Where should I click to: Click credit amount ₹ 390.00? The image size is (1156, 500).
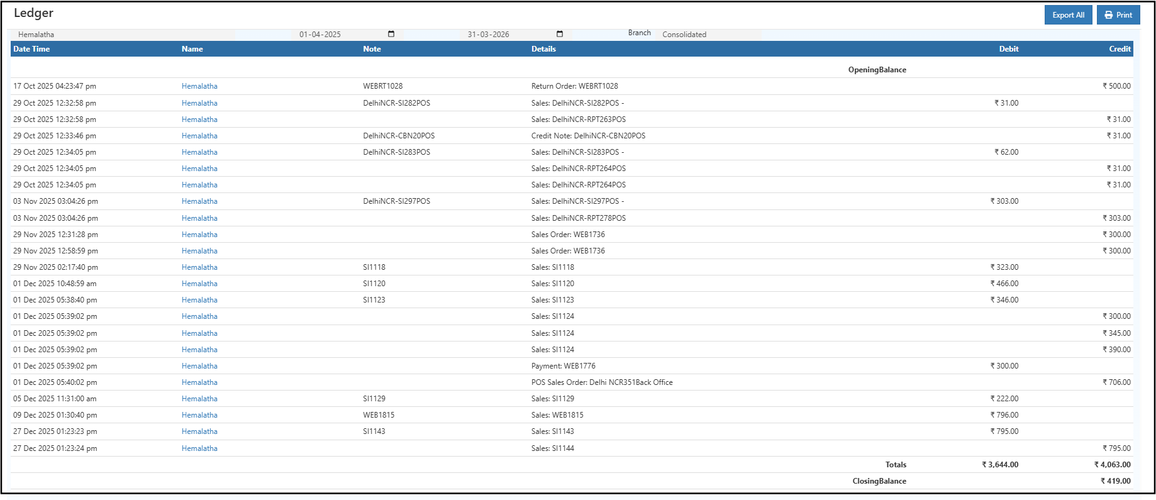click(1116, 350)
